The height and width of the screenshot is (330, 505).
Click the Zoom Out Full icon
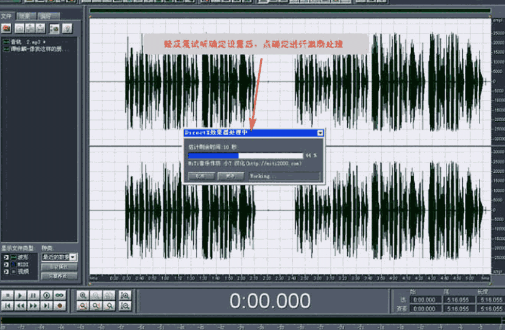[109, 295]
